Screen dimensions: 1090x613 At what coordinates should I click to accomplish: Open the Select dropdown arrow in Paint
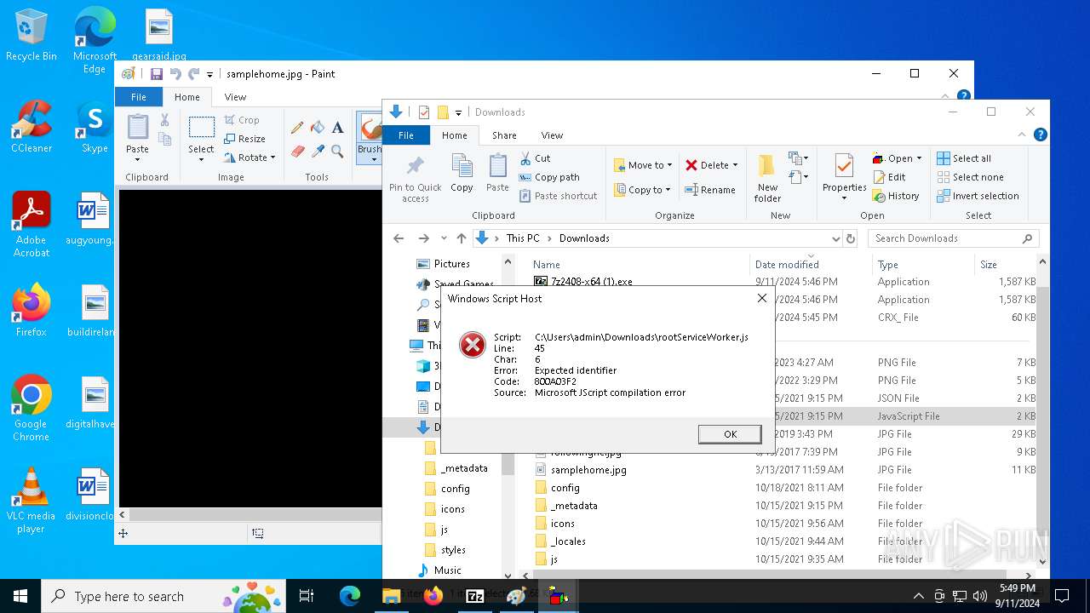pyautogui.click(x=201, y=159)
